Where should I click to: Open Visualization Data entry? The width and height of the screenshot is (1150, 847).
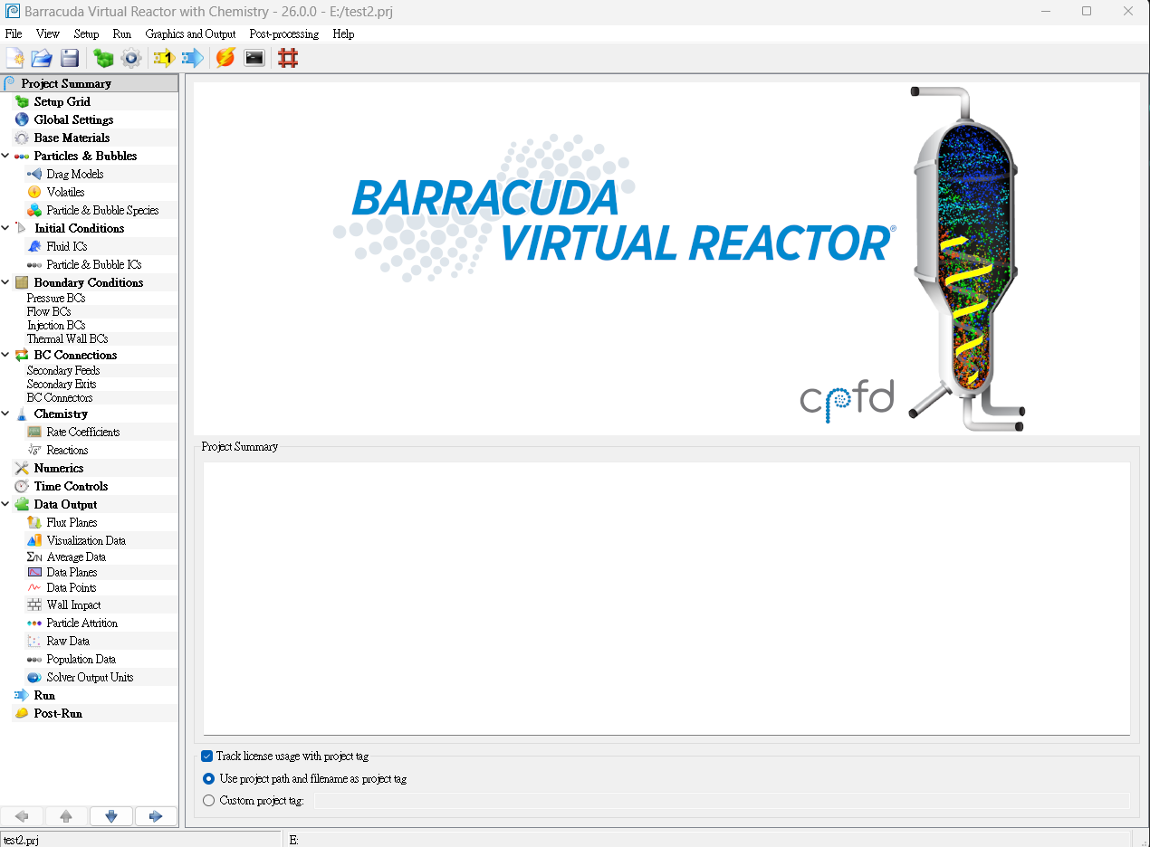coord(86,540)
